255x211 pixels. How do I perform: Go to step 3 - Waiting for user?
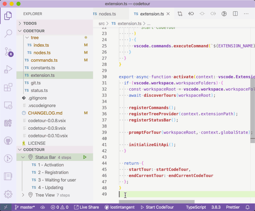(55, 180)
